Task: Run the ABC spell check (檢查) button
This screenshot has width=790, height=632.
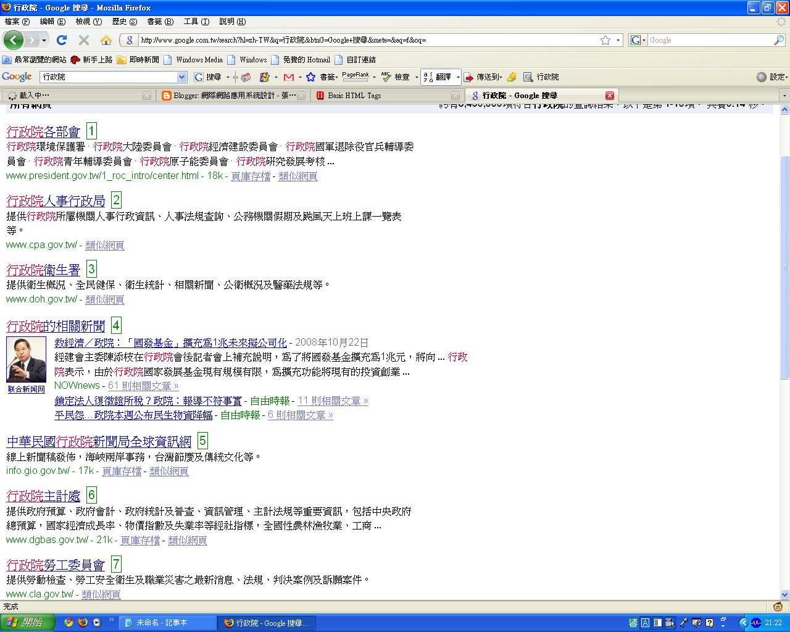Action: tap(396, 77)
